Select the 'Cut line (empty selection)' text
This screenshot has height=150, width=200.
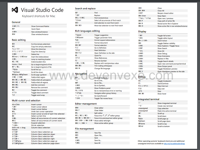click(41, 44)
